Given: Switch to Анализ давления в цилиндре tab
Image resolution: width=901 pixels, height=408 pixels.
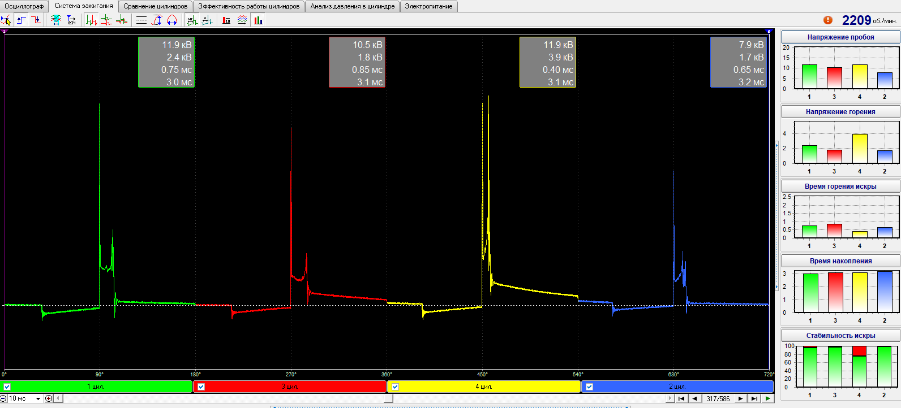Looking at the screenshot, I should [353, 6].
